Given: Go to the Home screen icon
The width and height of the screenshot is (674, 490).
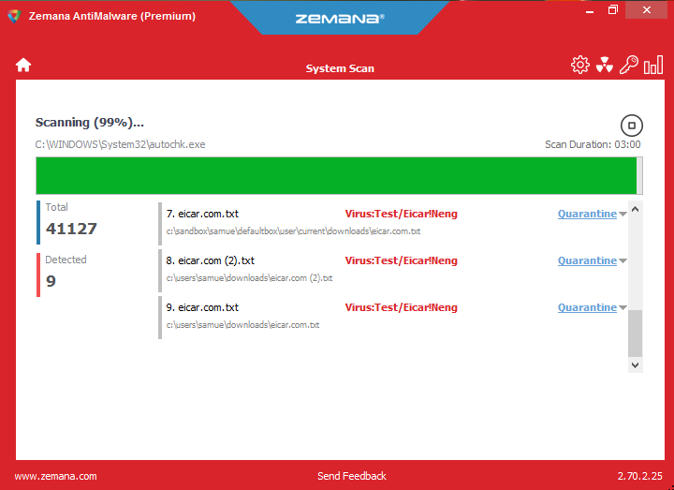Looking at the screenshot, I should [23, 65].
